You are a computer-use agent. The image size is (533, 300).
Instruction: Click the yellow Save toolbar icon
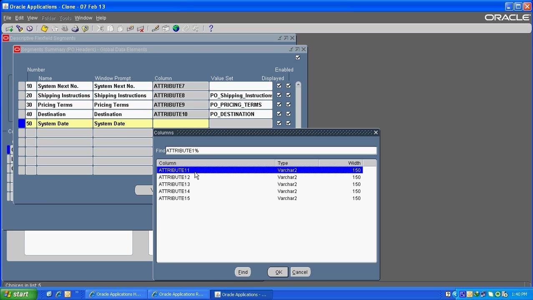click(44, 29)
